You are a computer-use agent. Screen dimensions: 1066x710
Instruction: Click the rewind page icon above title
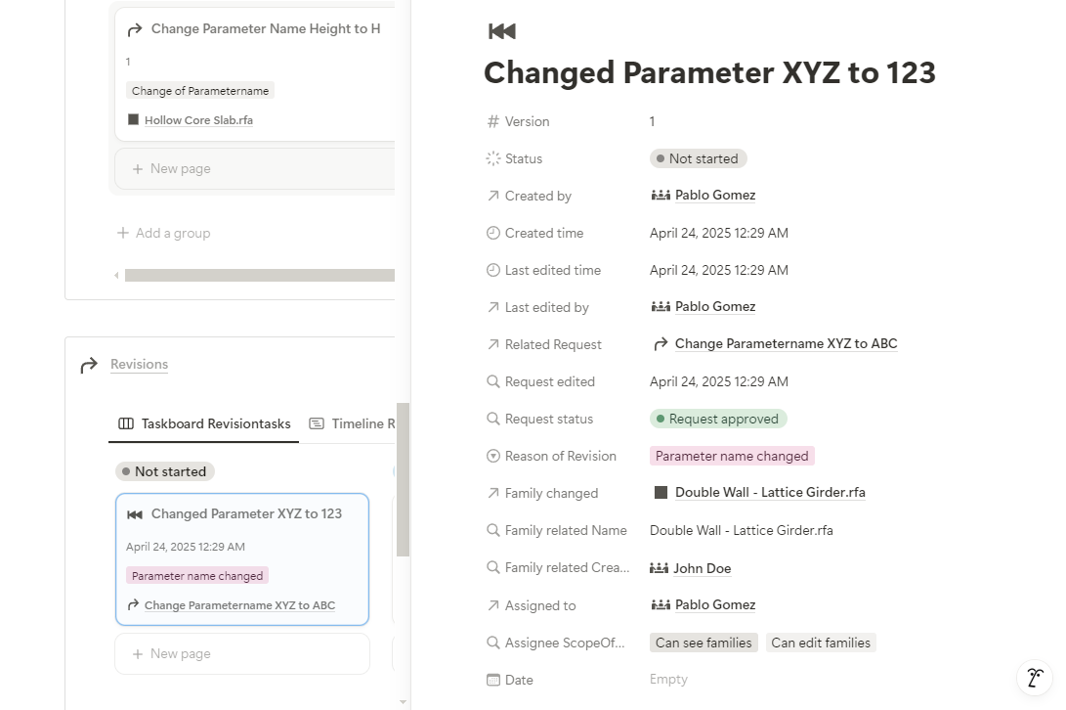501,31
